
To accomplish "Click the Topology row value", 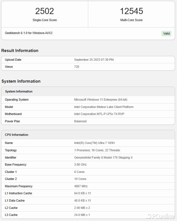I will pos(97,150).
